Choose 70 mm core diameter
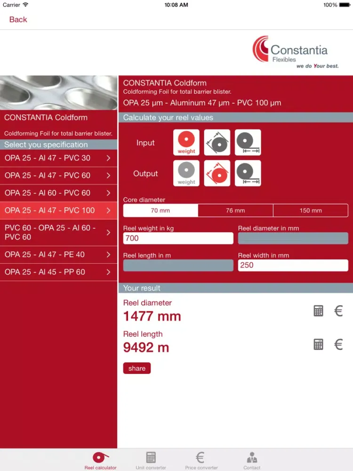Image resolution: width=353 pixels, height=471 pixels. [x=160, y=211]
